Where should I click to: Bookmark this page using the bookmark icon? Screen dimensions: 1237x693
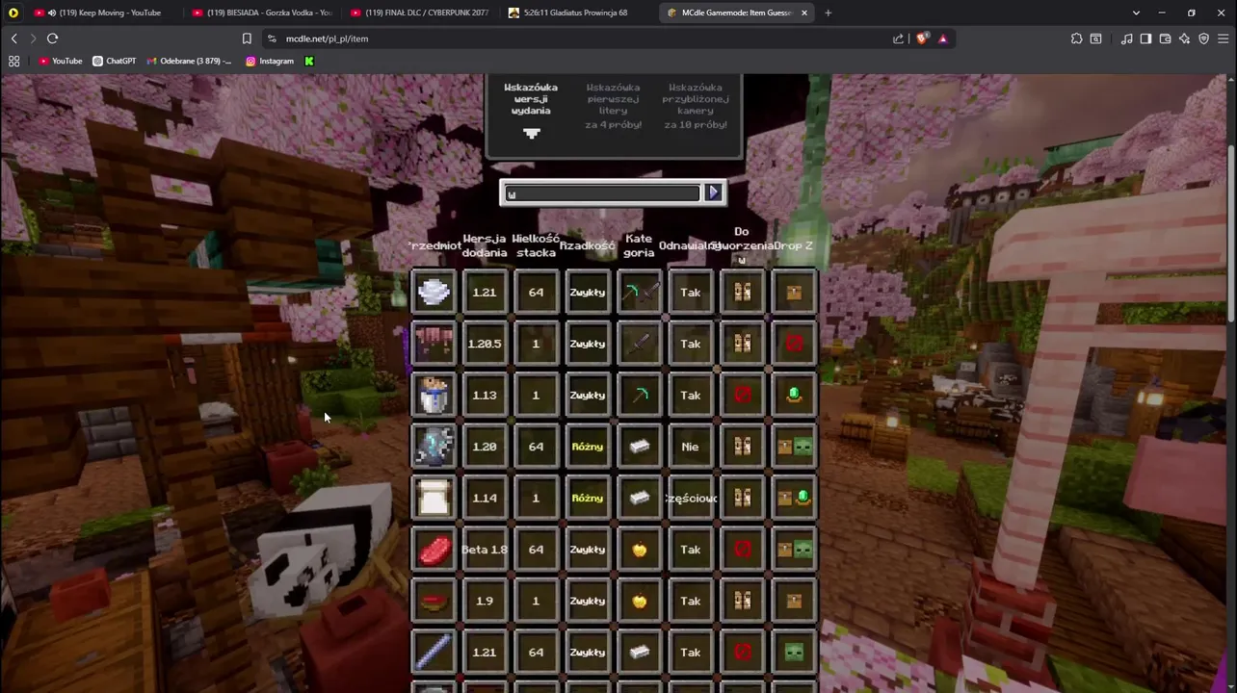point(247,38)
